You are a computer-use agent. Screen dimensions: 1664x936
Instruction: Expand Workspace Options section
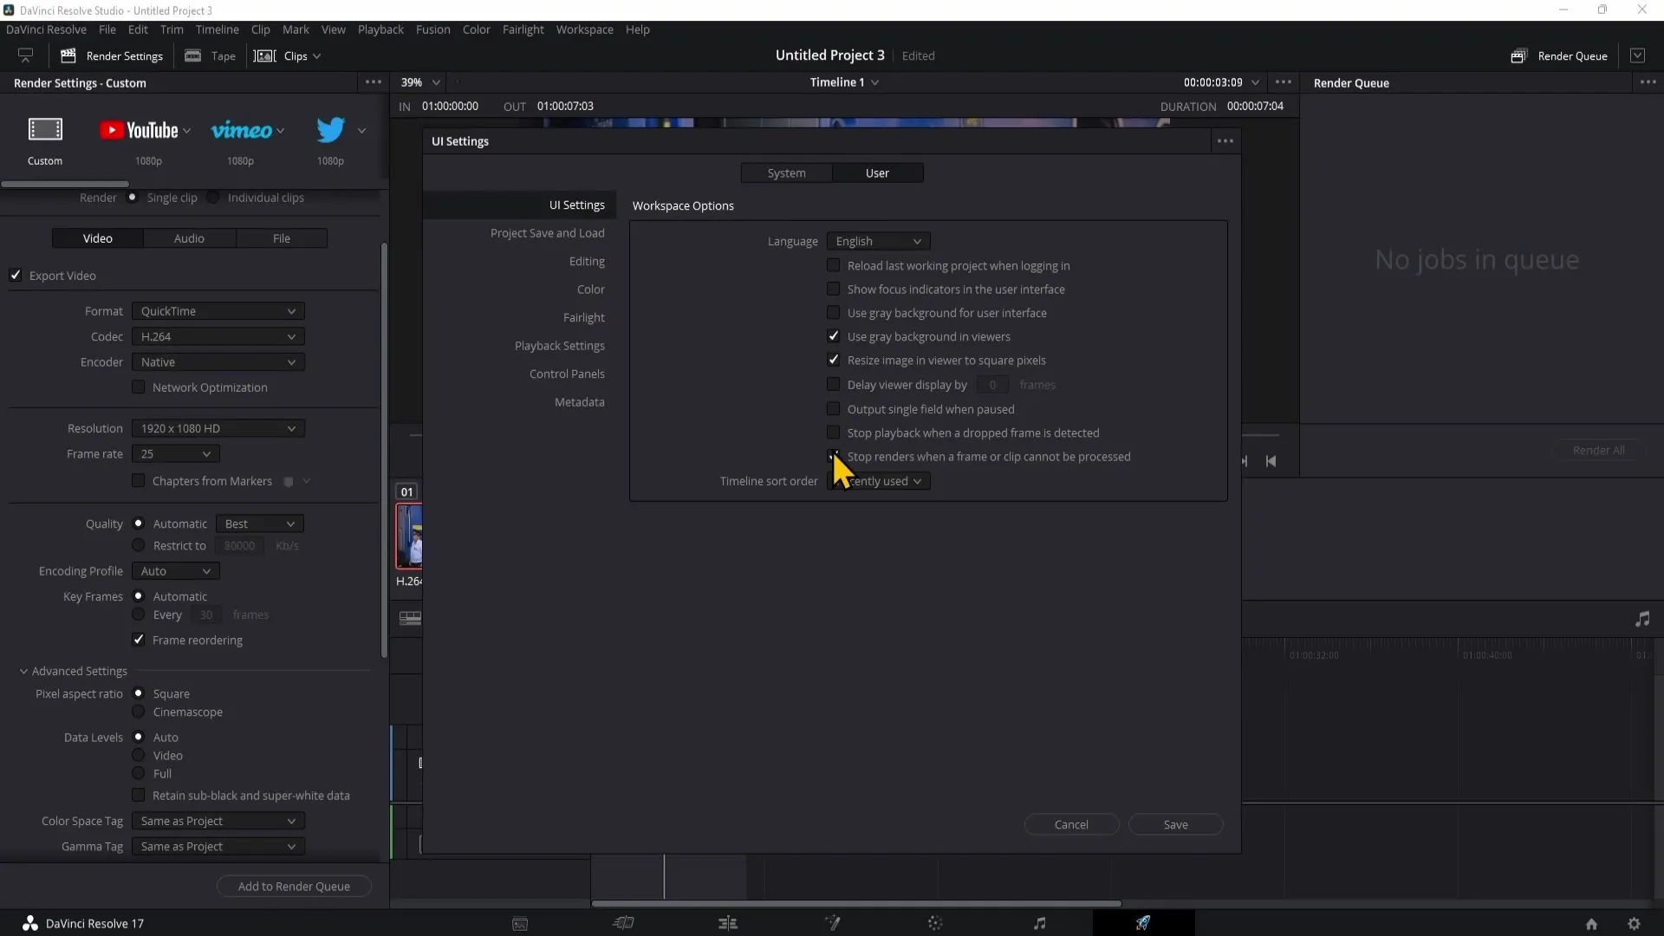tap(682, 205)
